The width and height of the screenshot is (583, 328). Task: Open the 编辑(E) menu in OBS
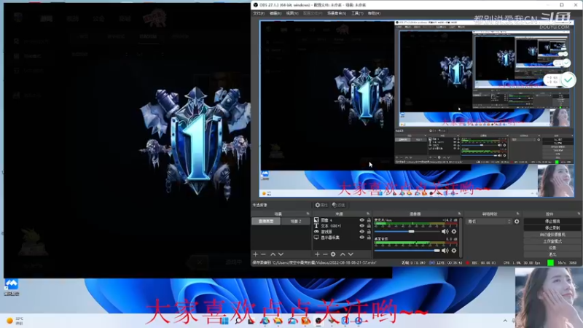click(x=275, y=13)
